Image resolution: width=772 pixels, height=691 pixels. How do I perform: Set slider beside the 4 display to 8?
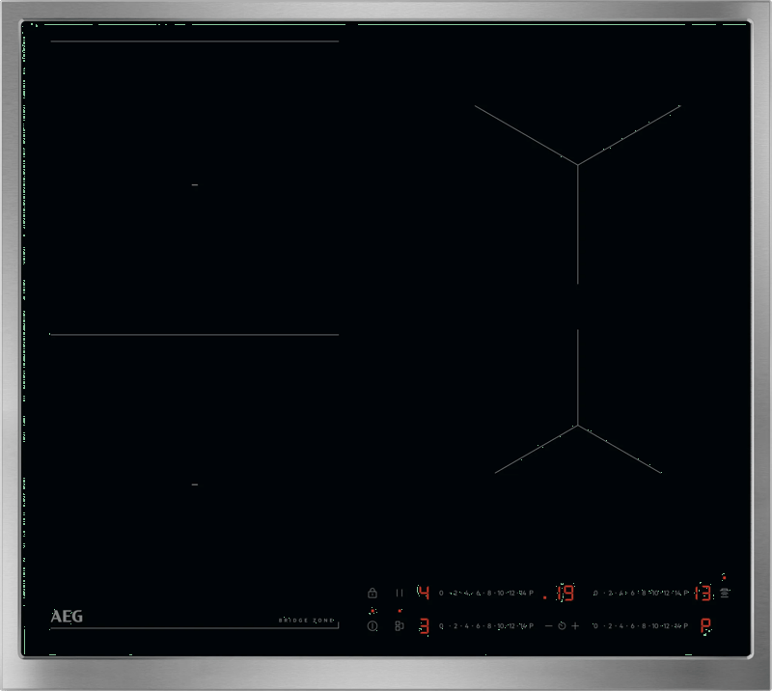click(489, 593)
